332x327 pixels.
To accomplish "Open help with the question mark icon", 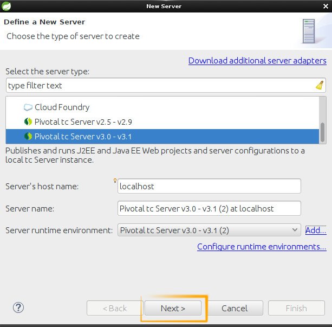I will pyautogui.click(x=18, y=307).
